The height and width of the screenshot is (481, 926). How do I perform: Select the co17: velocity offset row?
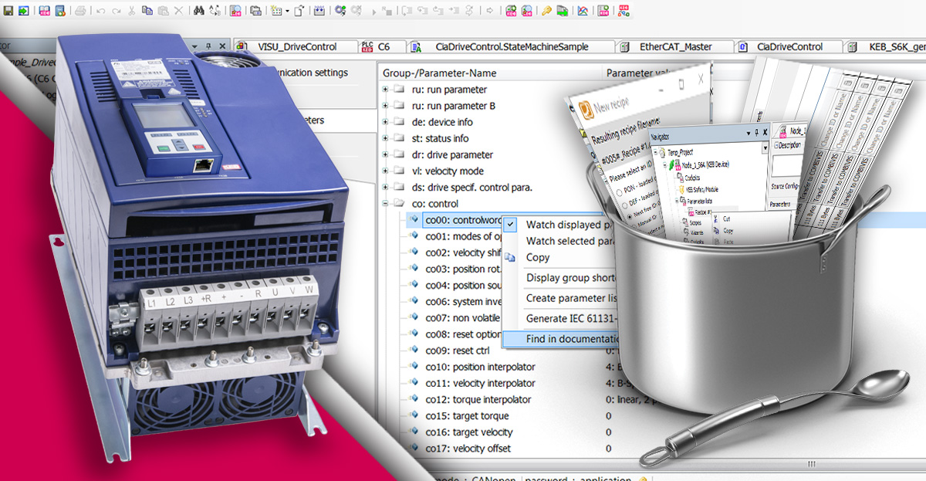point(468,449)
